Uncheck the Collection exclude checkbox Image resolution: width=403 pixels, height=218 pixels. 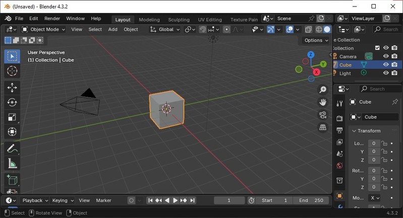pyautogui.click(x=377, y=48)
